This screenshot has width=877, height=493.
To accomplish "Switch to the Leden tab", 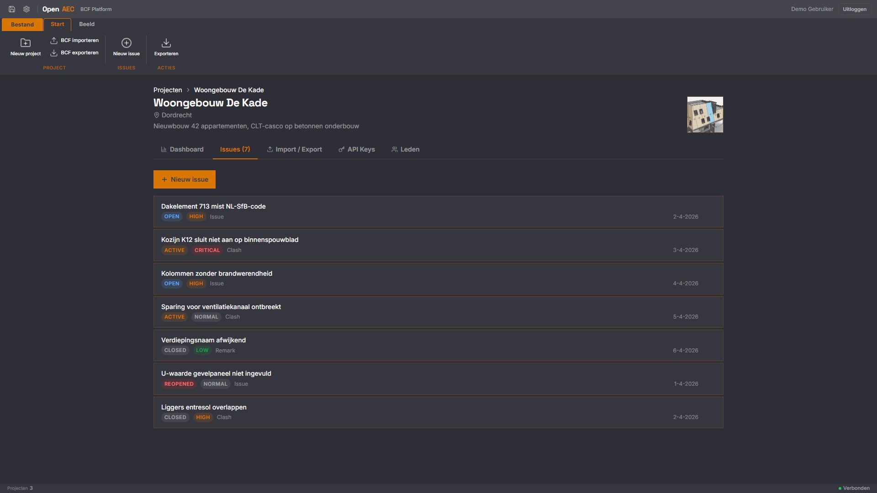I will coord(406,149).
